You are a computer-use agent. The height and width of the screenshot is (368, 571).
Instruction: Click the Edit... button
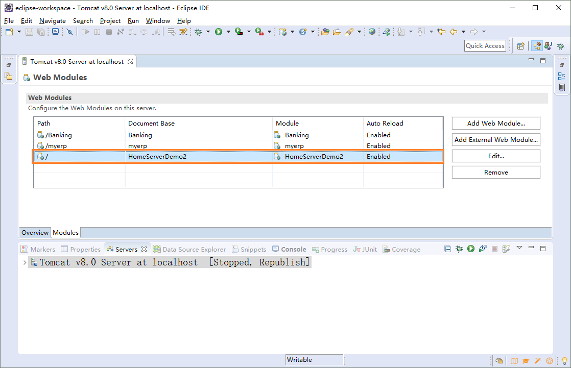tap(496, 156)
